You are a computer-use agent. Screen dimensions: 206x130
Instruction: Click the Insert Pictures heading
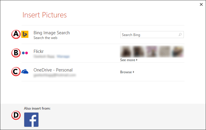45,15
